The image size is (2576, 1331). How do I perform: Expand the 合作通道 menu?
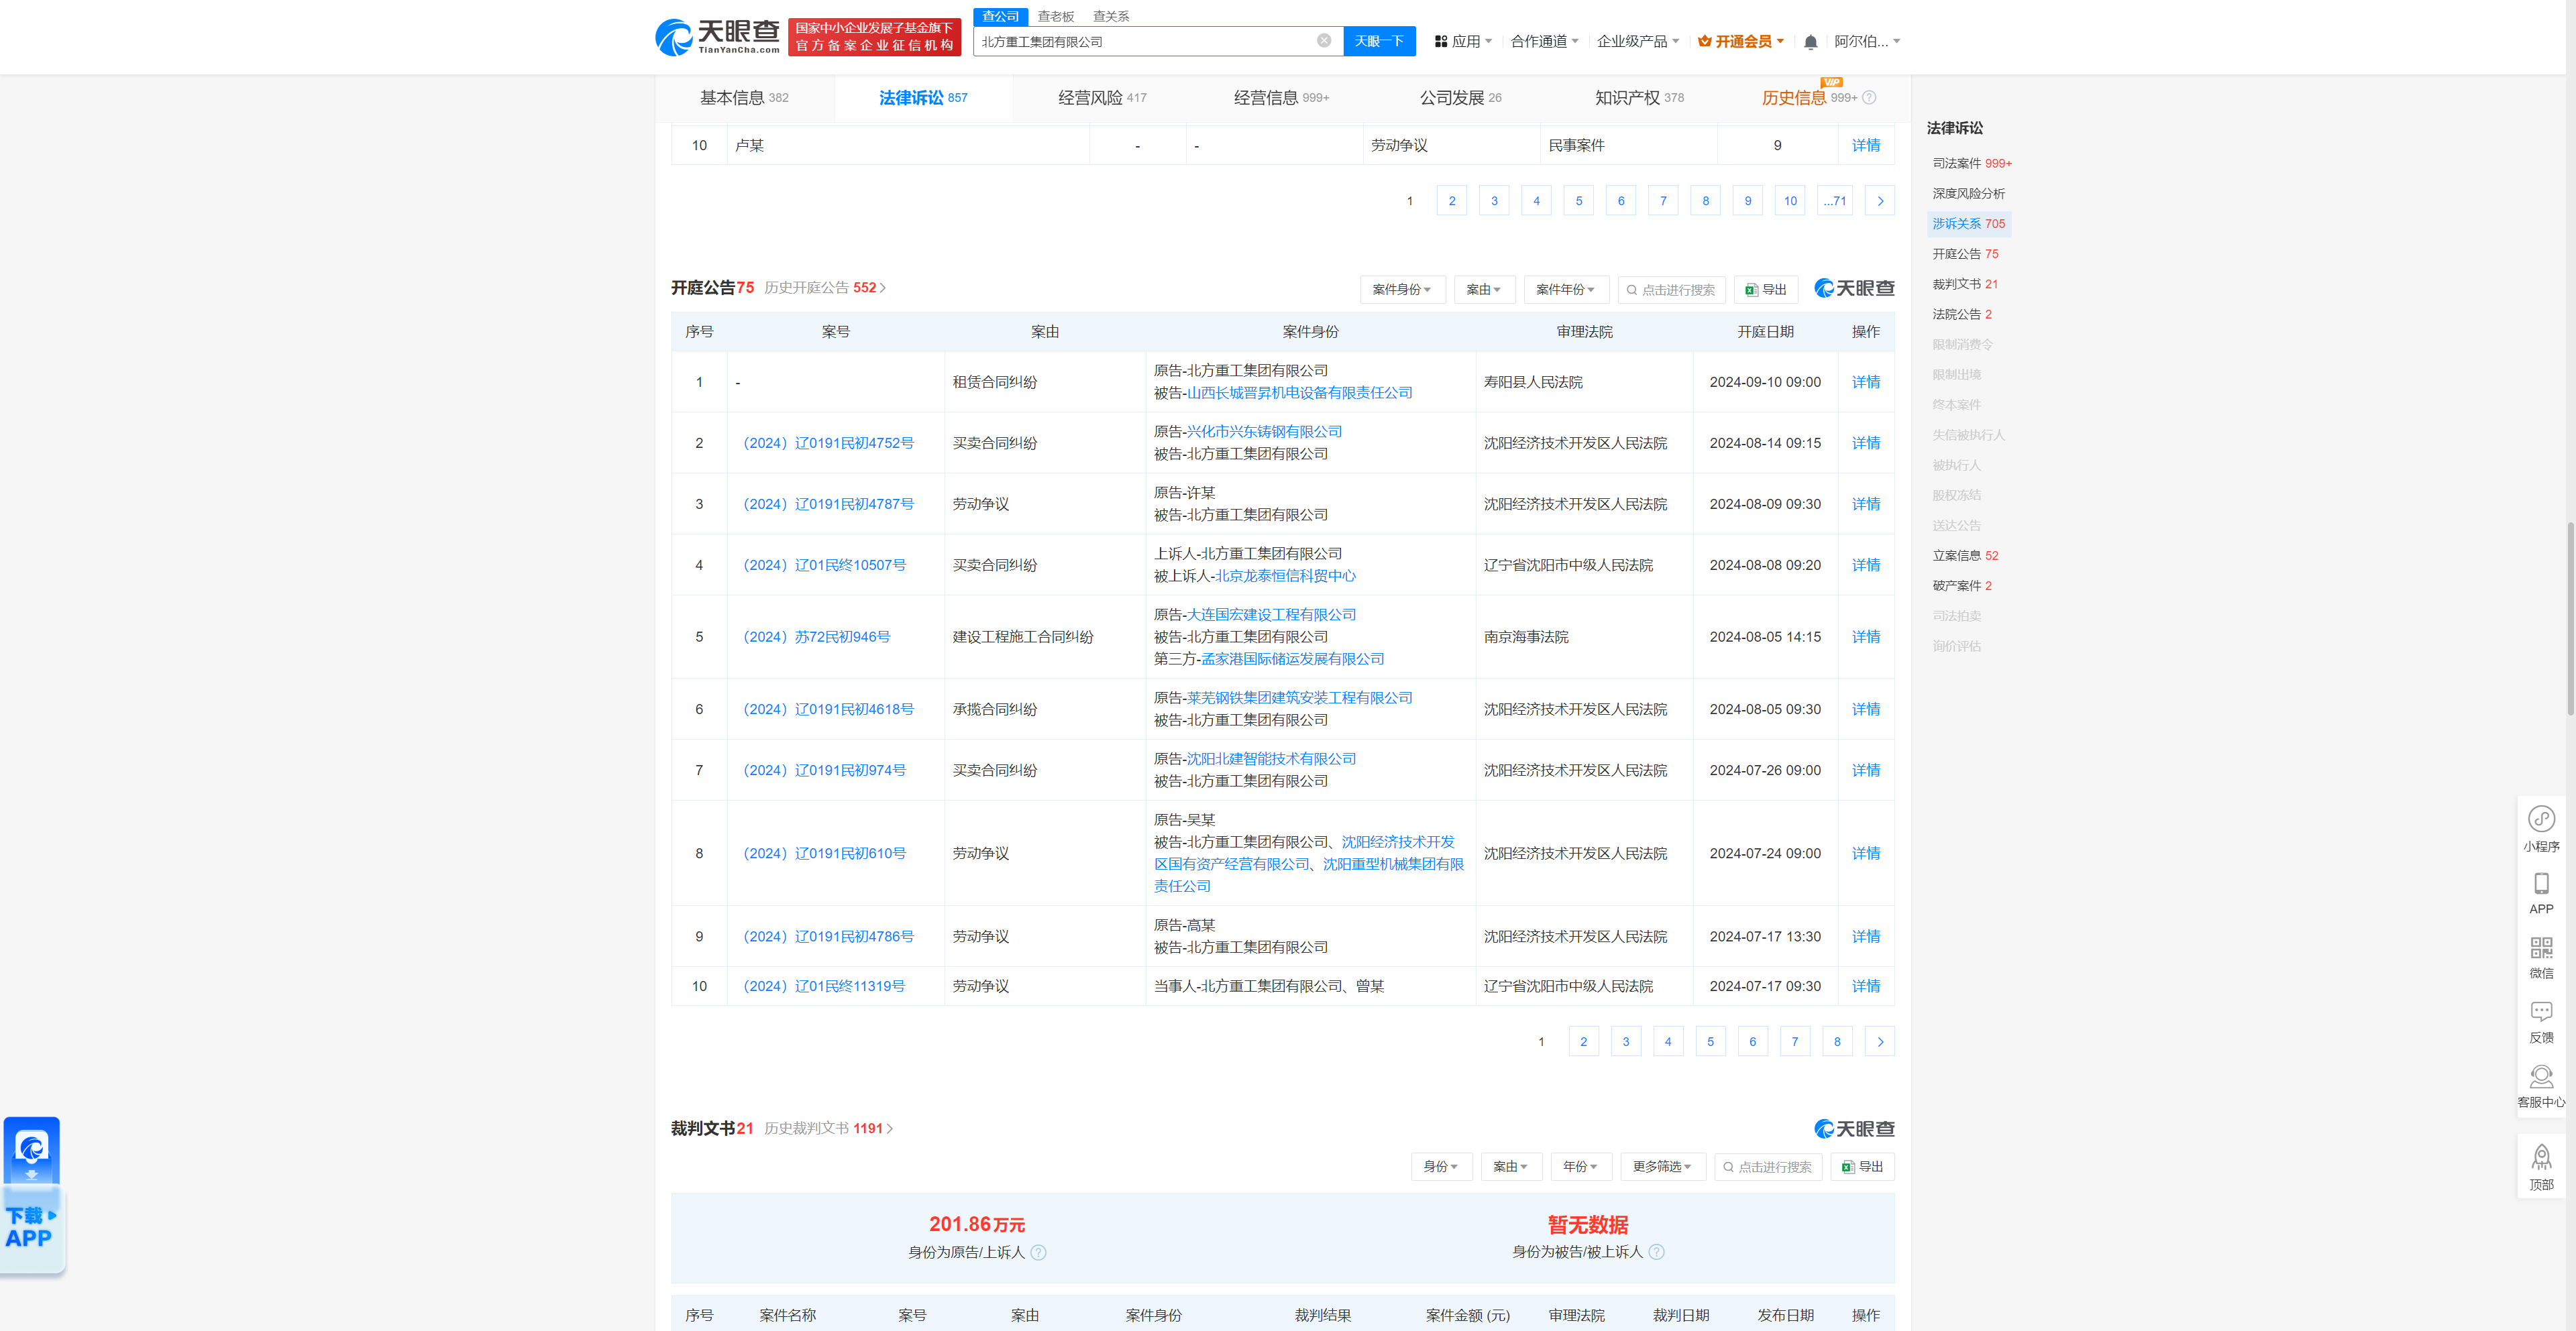(x=1544, y=42)
